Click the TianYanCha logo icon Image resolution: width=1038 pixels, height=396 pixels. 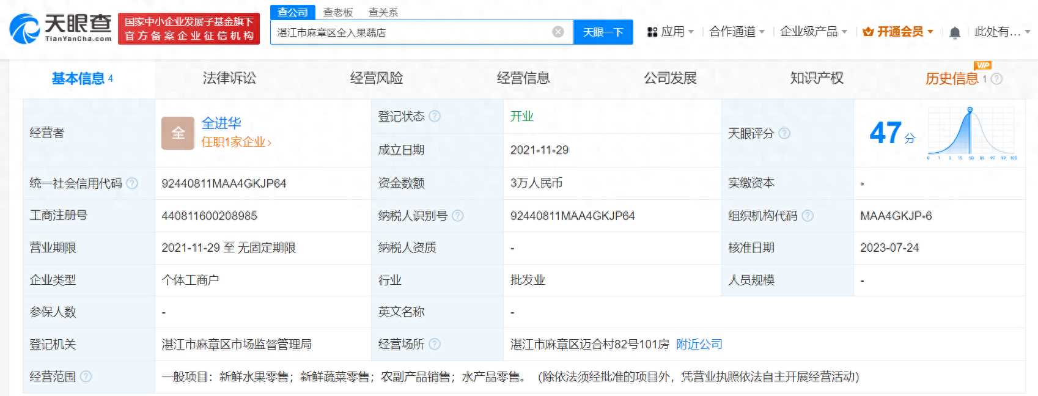coord(24,29)
